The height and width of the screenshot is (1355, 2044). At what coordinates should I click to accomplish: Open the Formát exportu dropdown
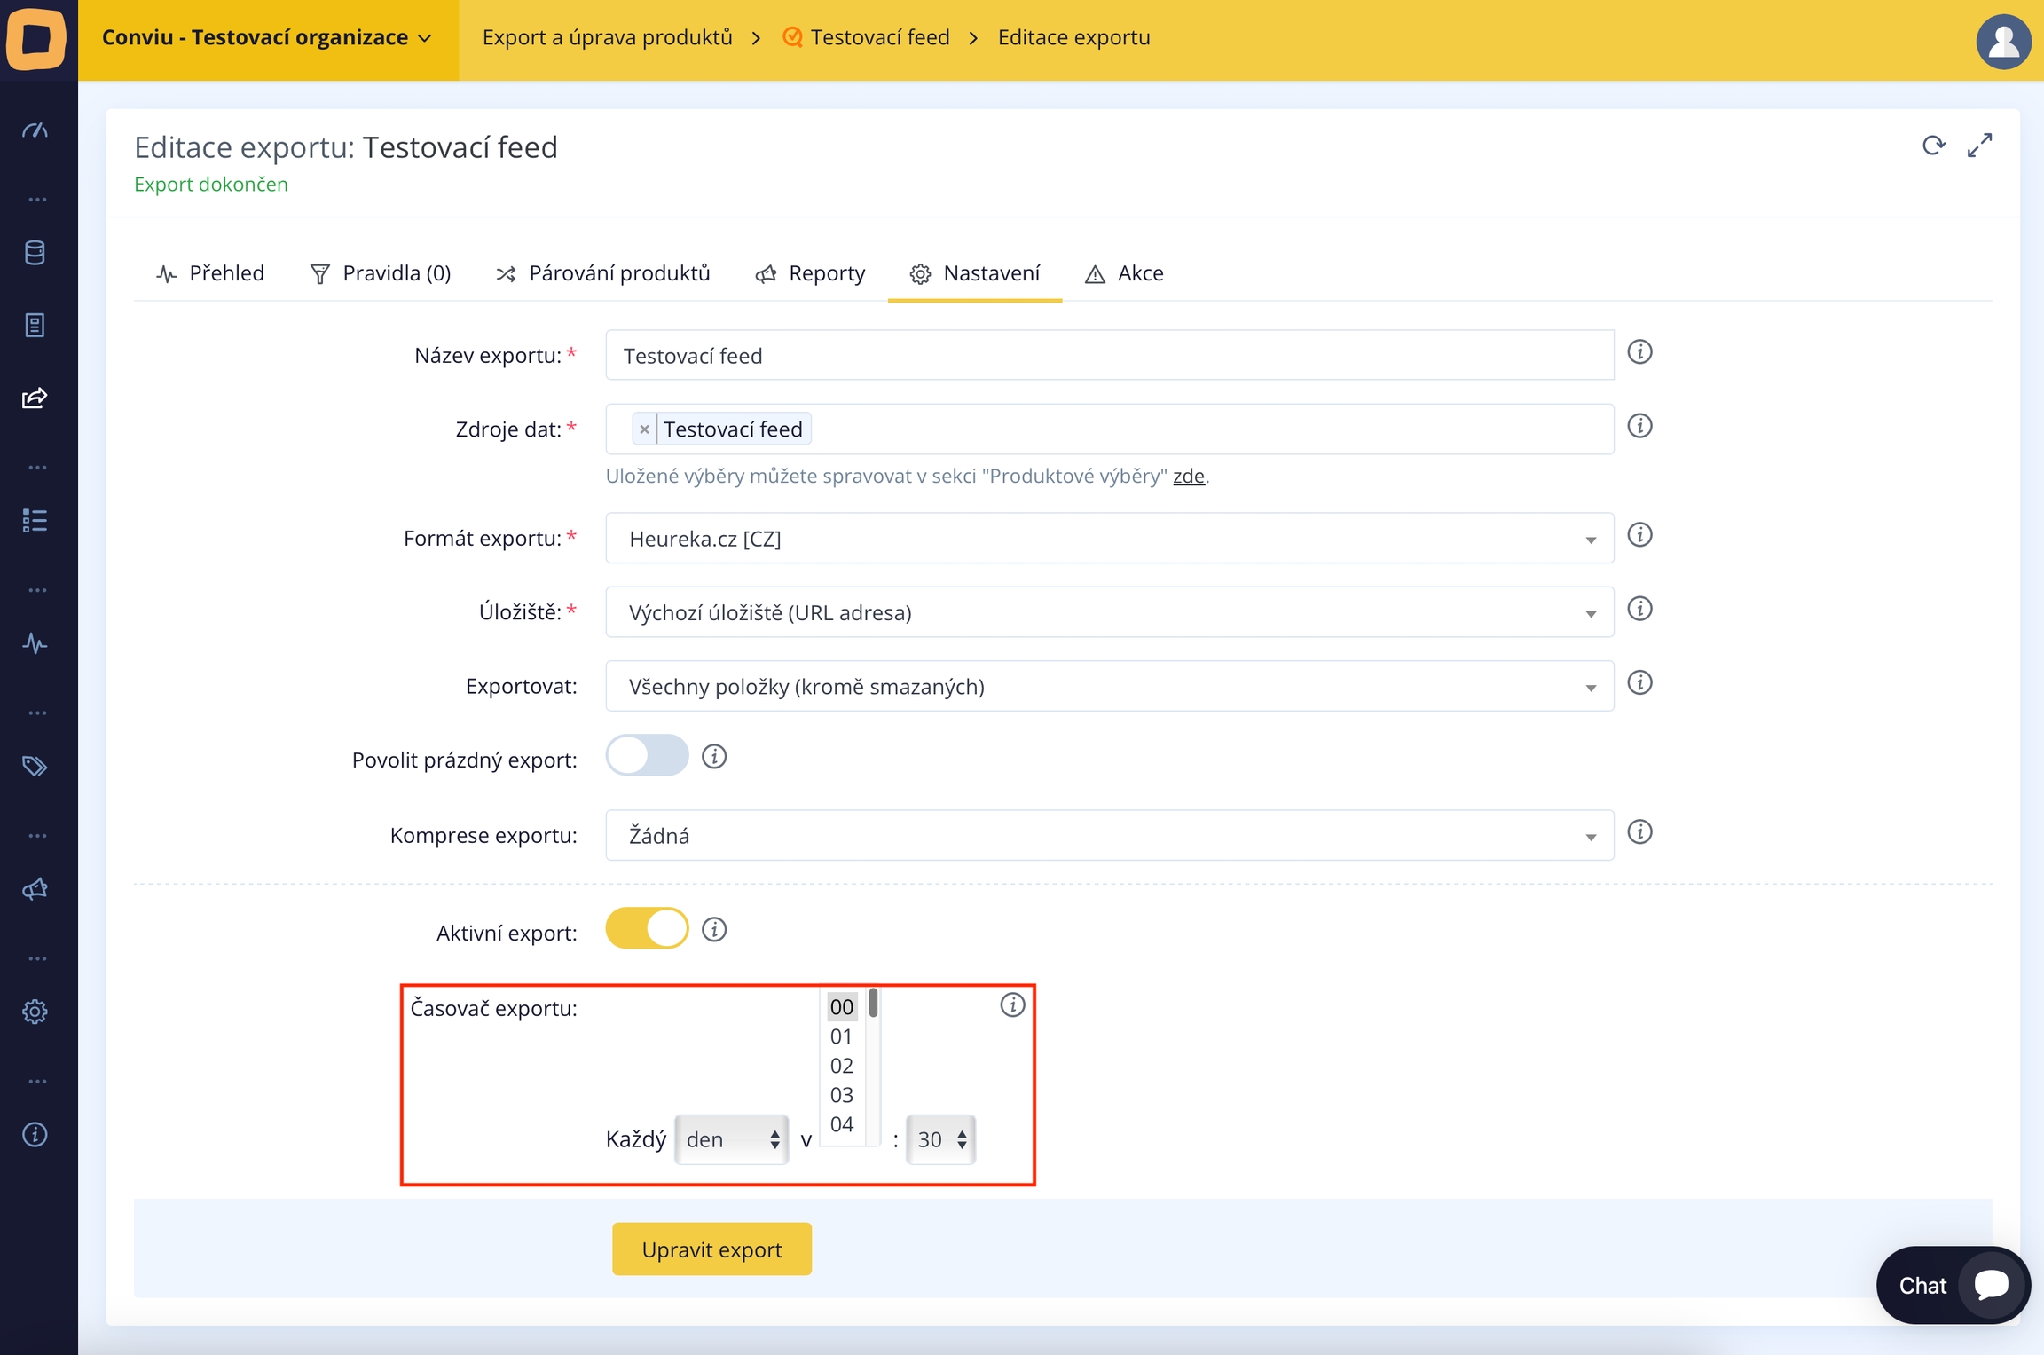point(1109,539)
